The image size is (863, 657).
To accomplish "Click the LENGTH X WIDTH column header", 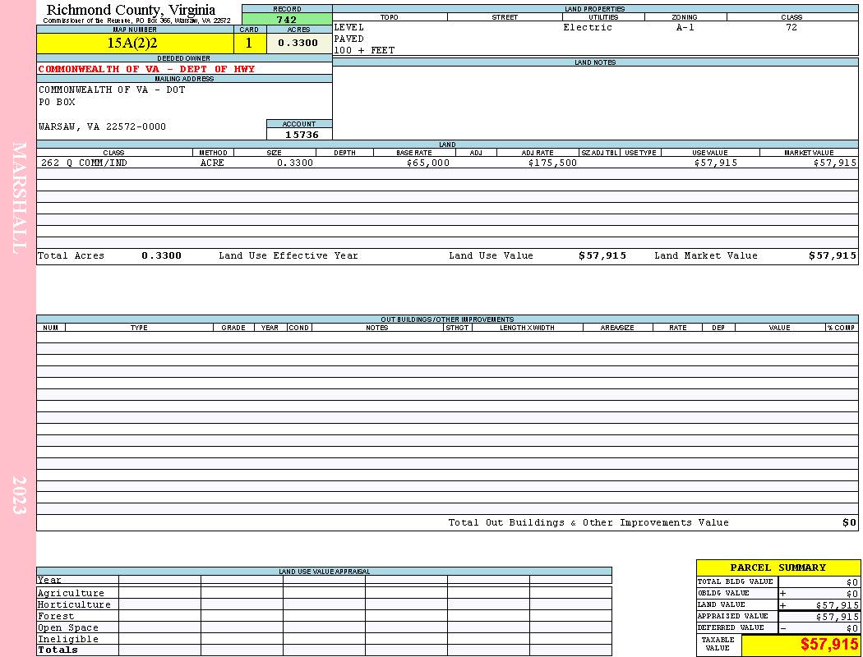I will [x=528, y=328].
